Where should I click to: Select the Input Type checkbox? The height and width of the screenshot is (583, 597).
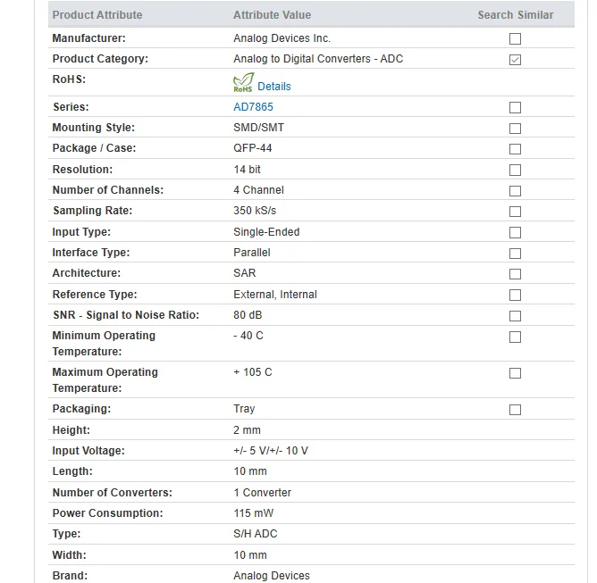pyautogui.click(x=515, y=232)
